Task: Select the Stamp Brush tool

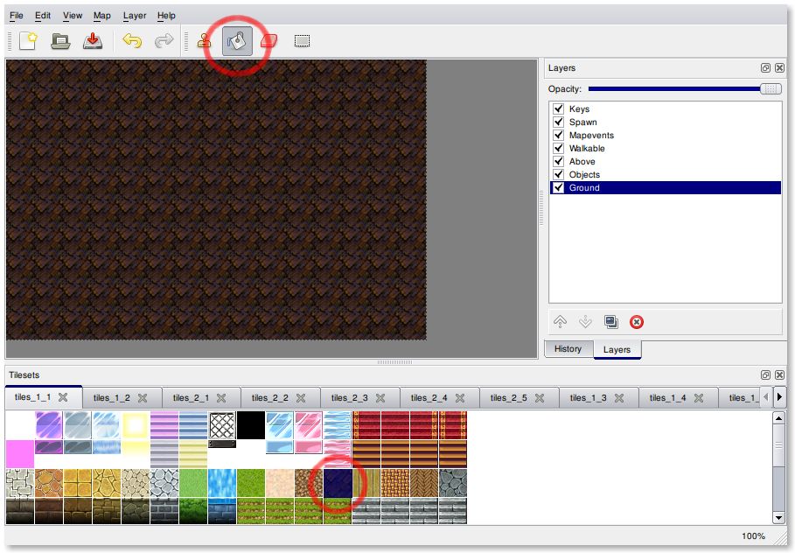Action: (204, 41)
